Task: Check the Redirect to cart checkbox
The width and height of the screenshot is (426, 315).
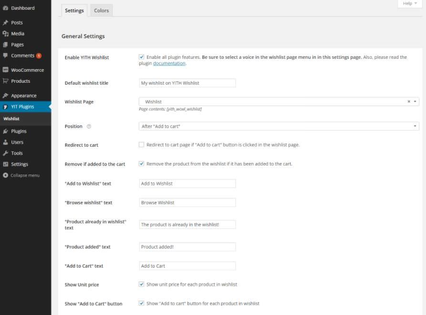Action: pos(141,144)
